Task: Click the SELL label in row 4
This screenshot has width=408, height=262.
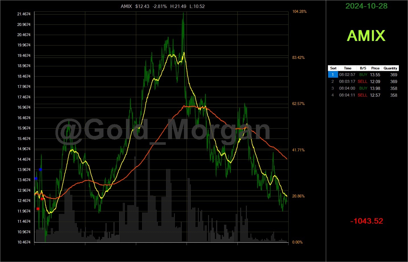Action: pyautogui.click(x=363, y=95)
